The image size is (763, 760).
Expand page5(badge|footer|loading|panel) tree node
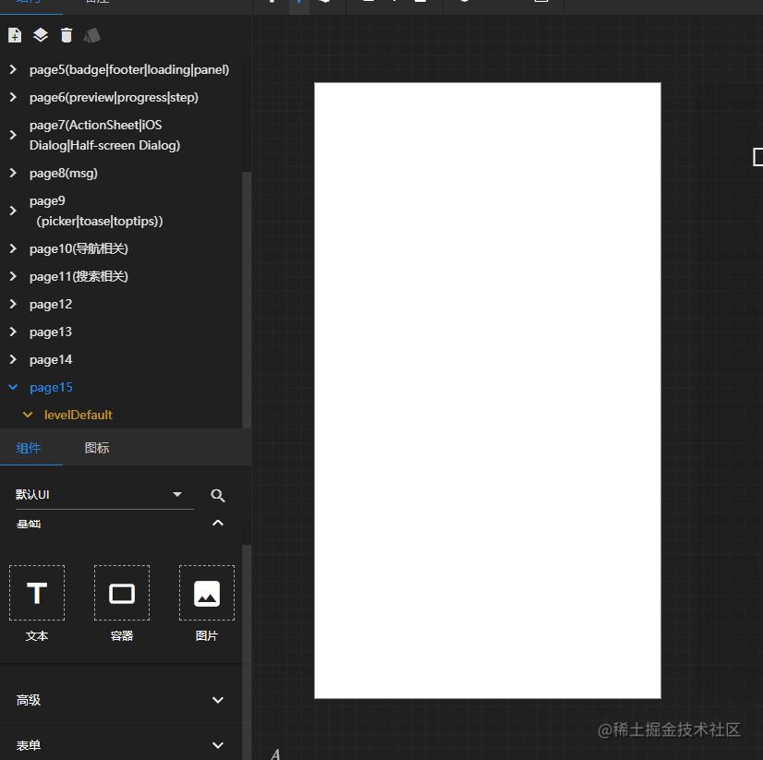point(13,69)
